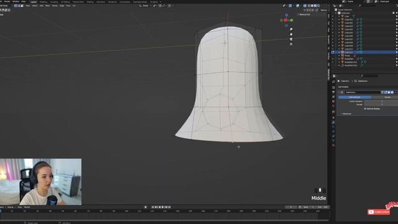Open the Output properties tab
This screenshot has width=398, height=224.
[333, 92]
